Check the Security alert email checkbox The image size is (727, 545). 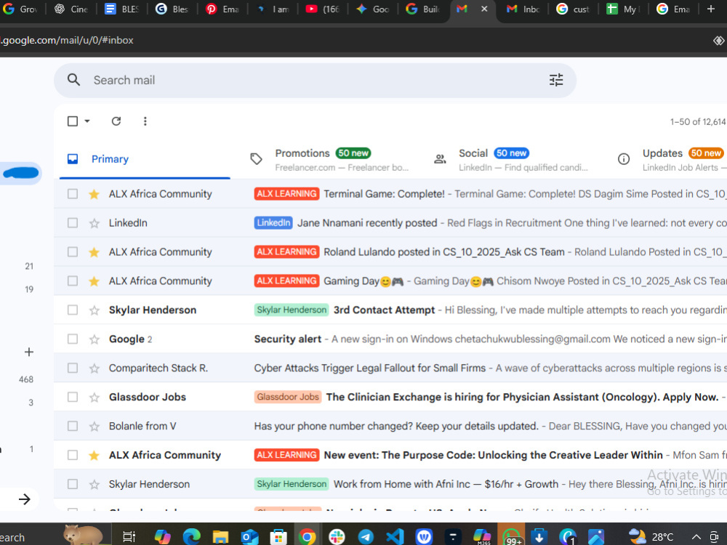click(x=72, y=339)
